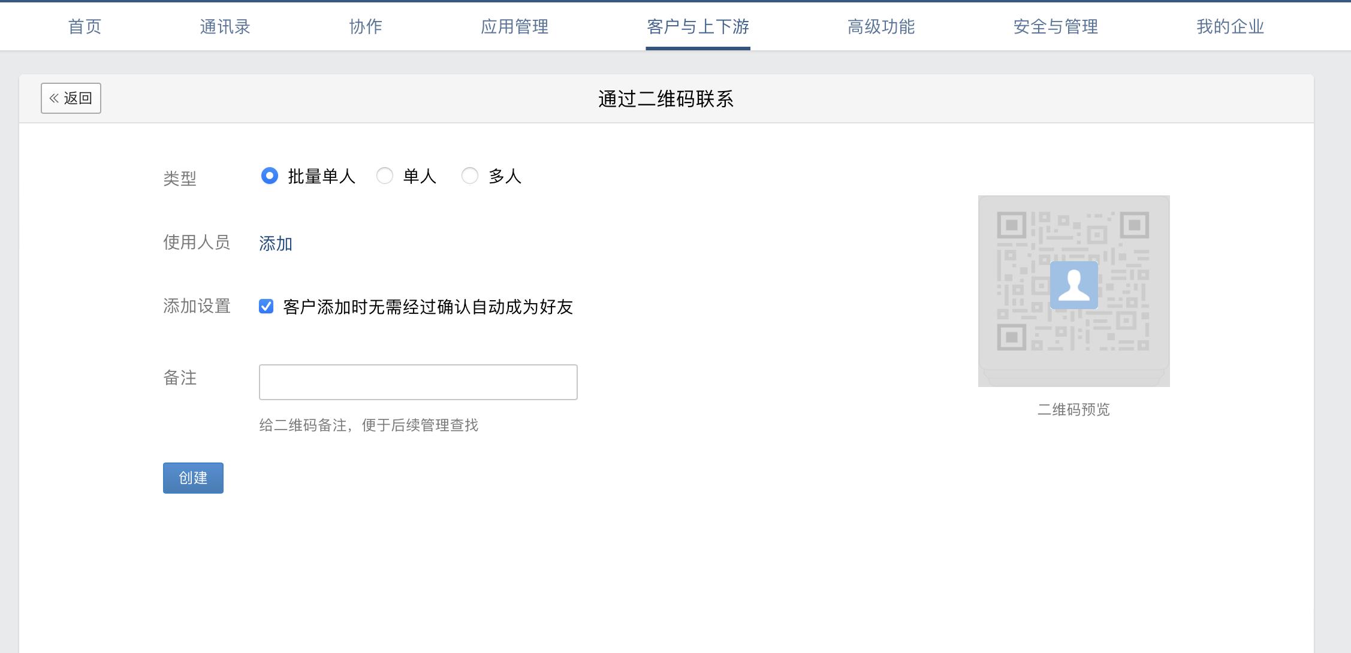Switch to the 协作 tab
The width and height of the screenshot is (1351, 653).
click(366, 26)
